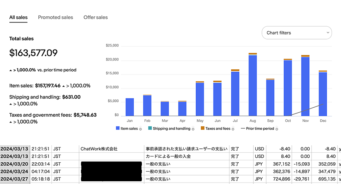341x184 pixels.
Task: Toggle the Shipping and handling teal legend swatch
Action: (150, 129)
